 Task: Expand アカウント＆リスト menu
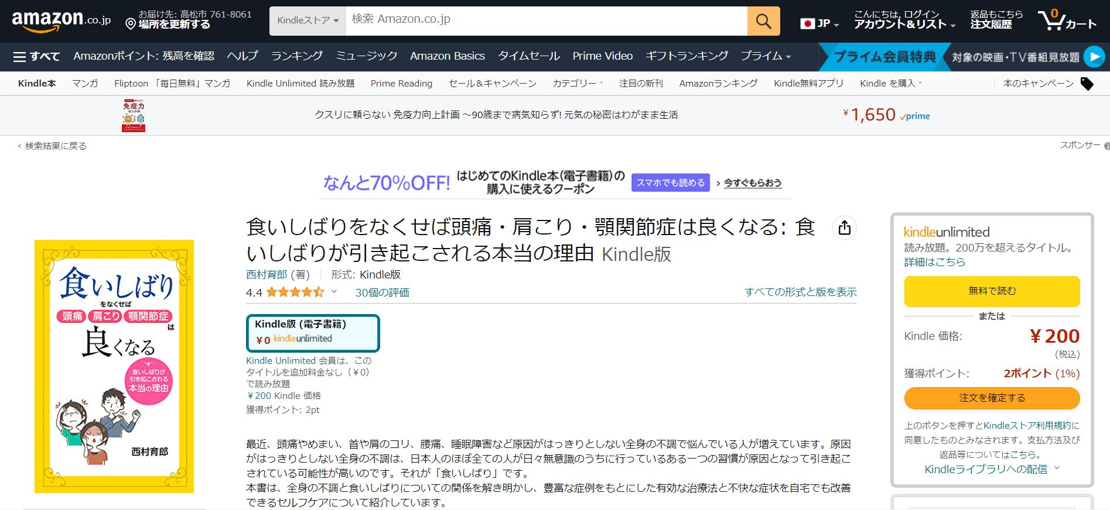click(x=904, y=24)
